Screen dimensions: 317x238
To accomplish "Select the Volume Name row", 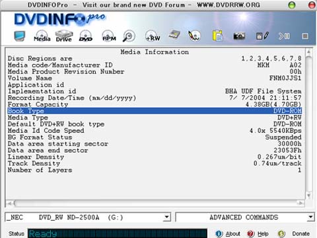I will [155, 78].
